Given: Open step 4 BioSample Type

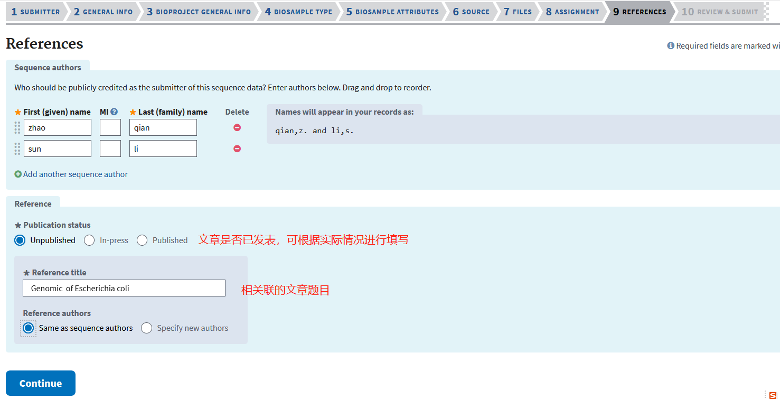Looking at the screenshot, I should pyautogui.click(x=298, y=12).
